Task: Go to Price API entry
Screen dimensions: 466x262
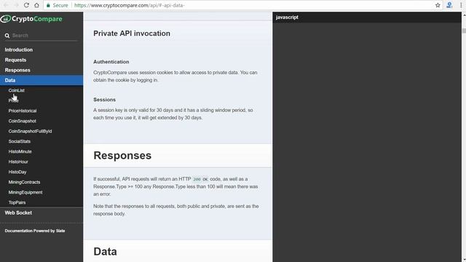Action: 13,100
